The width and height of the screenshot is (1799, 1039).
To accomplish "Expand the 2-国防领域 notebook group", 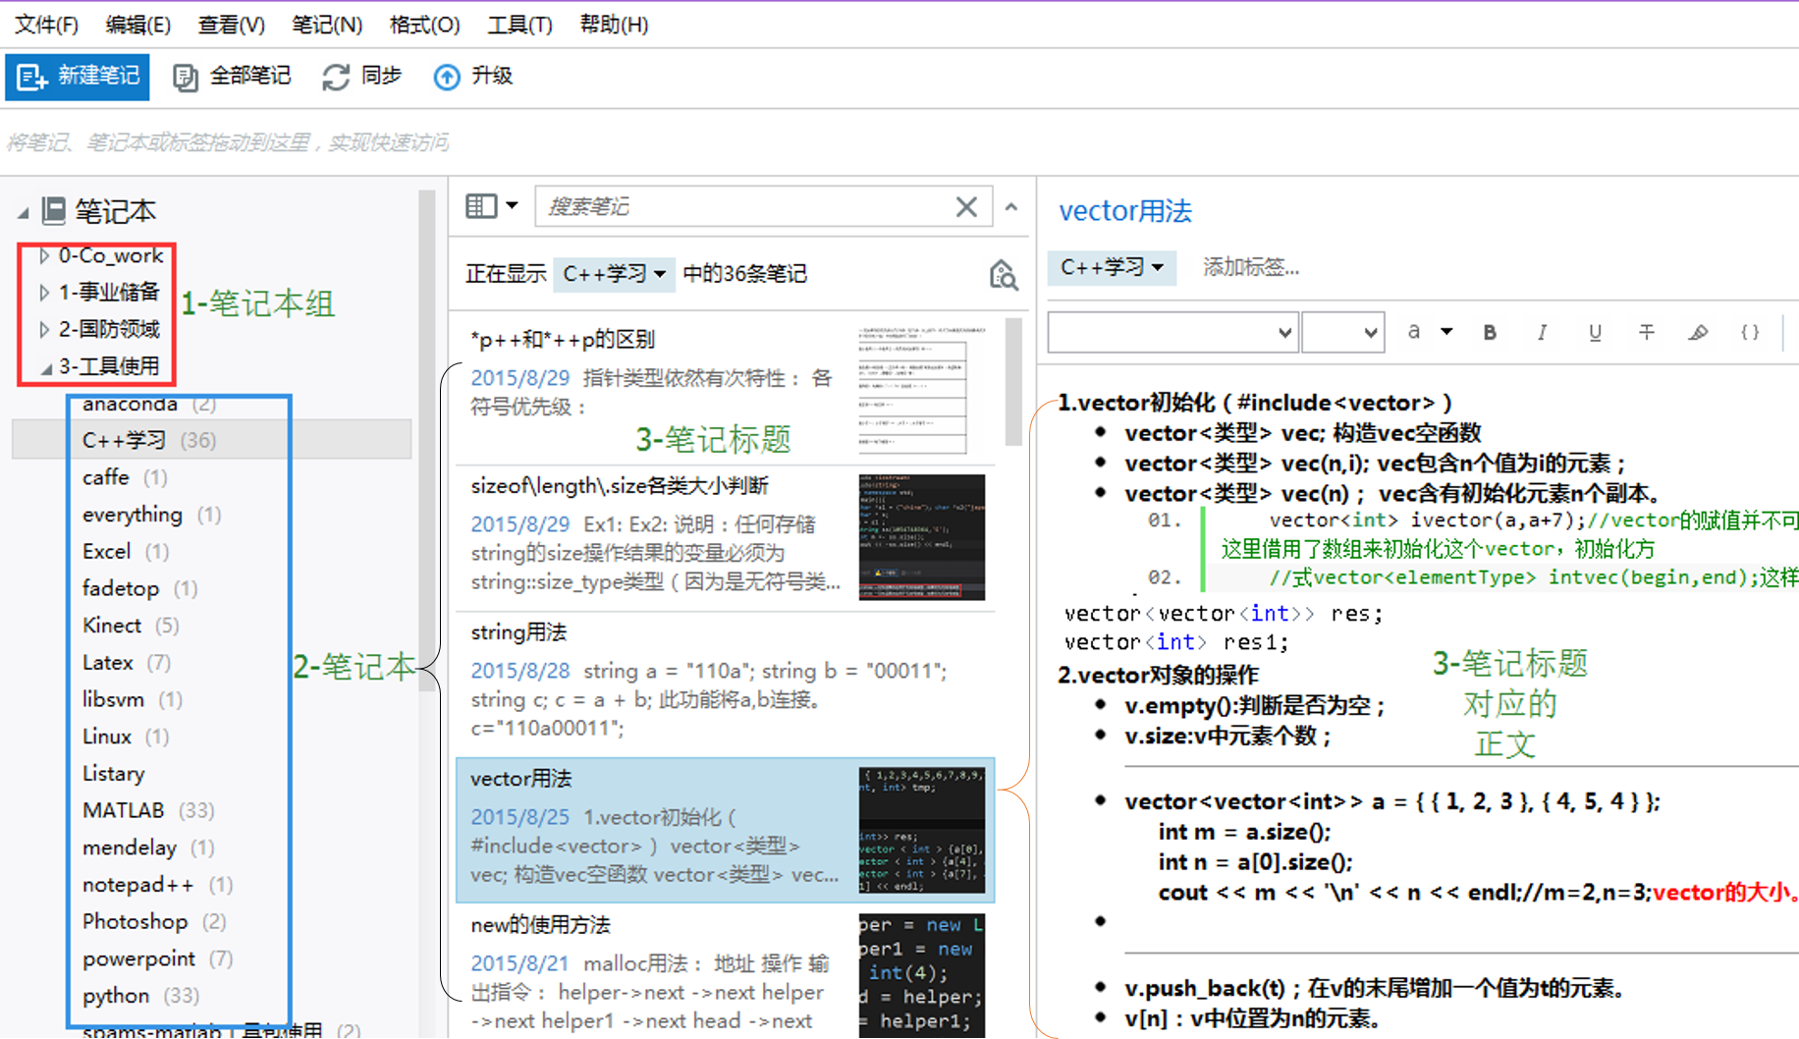I will (44, 330).
